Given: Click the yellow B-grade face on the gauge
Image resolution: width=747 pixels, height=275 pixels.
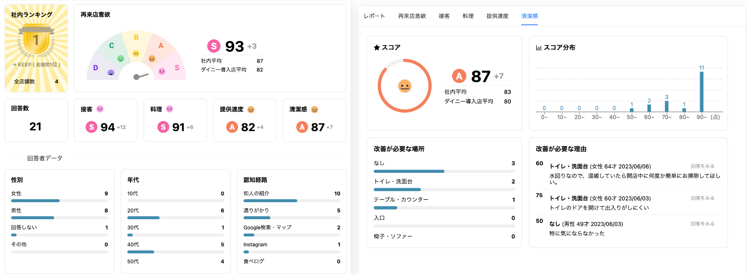Looking at the screenshot, I should pos(136,53).
